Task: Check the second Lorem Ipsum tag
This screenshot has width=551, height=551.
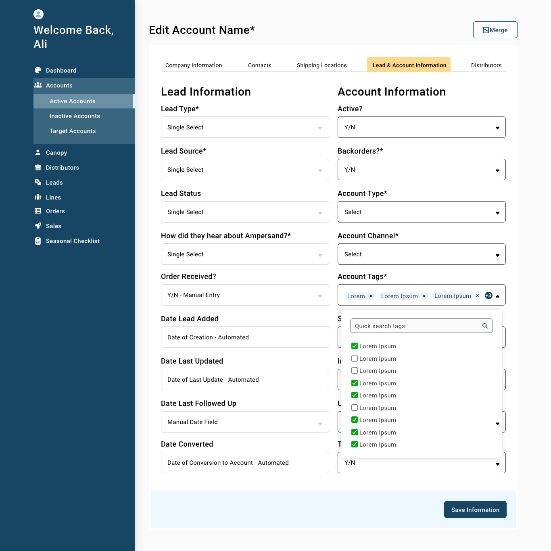Action: [x=354, y=358]
